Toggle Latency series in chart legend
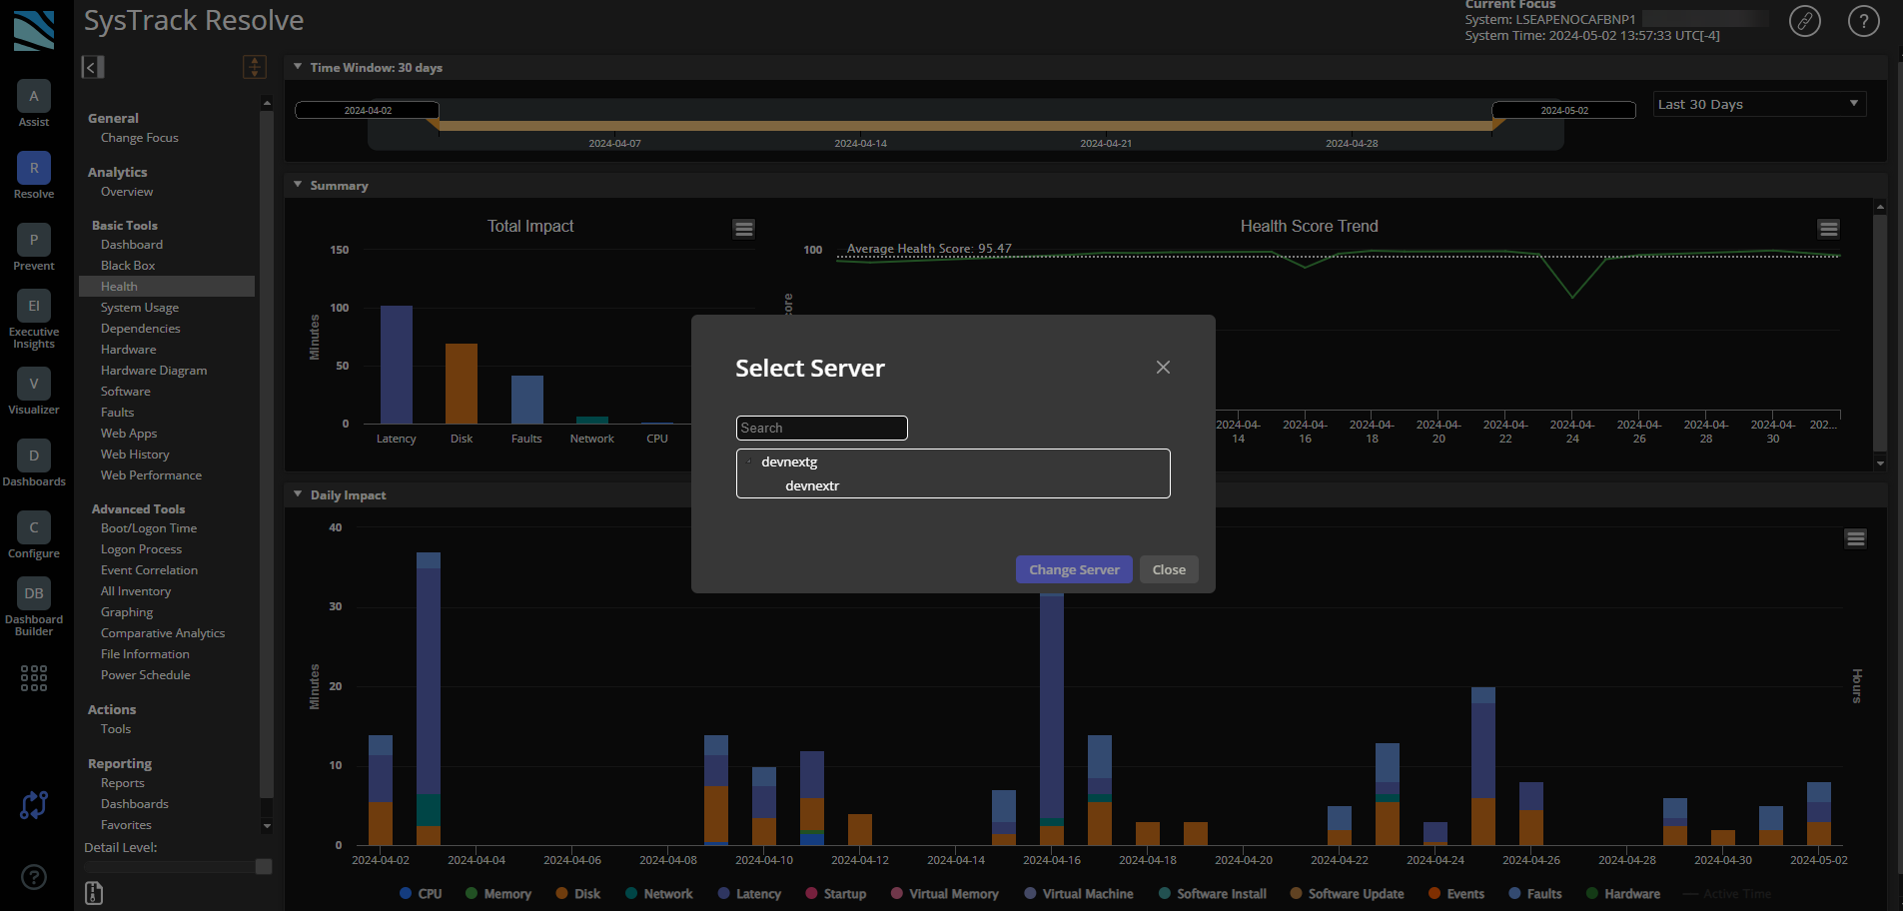 pos(749,894)
